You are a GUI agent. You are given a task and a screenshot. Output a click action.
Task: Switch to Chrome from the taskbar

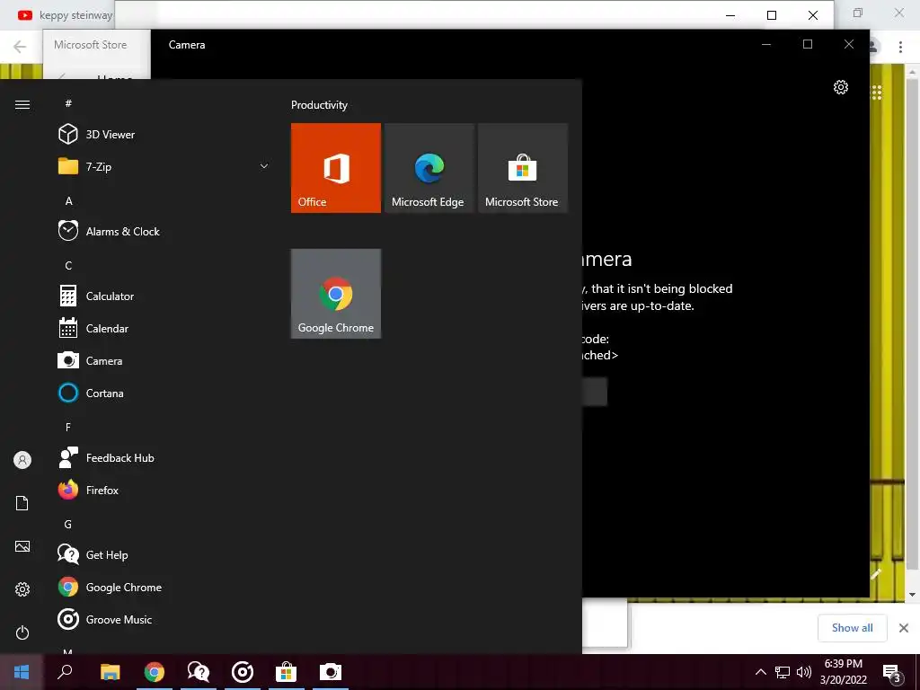point(155,672)
